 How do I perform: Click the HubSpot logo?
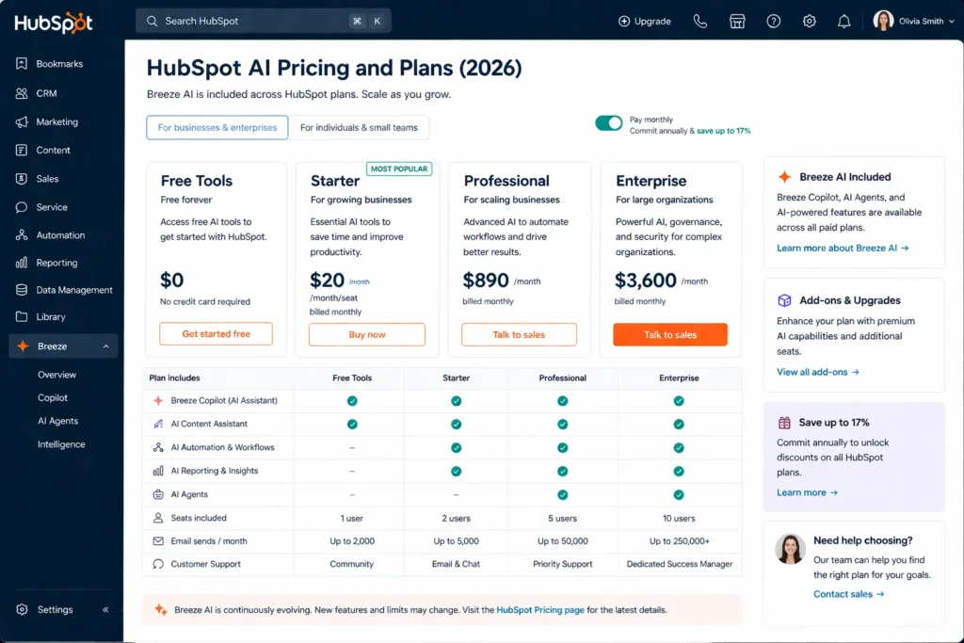coord(54,23)
